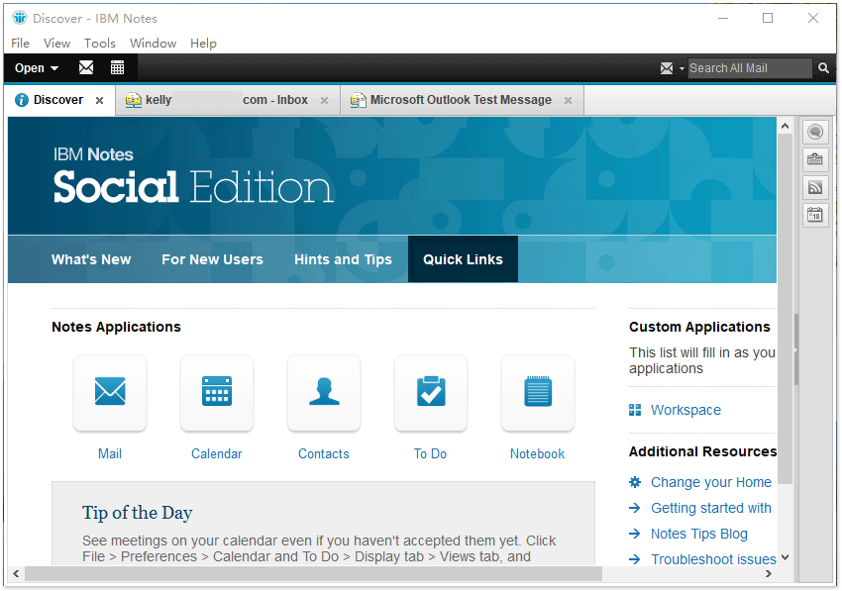The width and height of the screenshot is (842, 591).
Task: Show the For New Users section
Action: (x=213, y=259)
